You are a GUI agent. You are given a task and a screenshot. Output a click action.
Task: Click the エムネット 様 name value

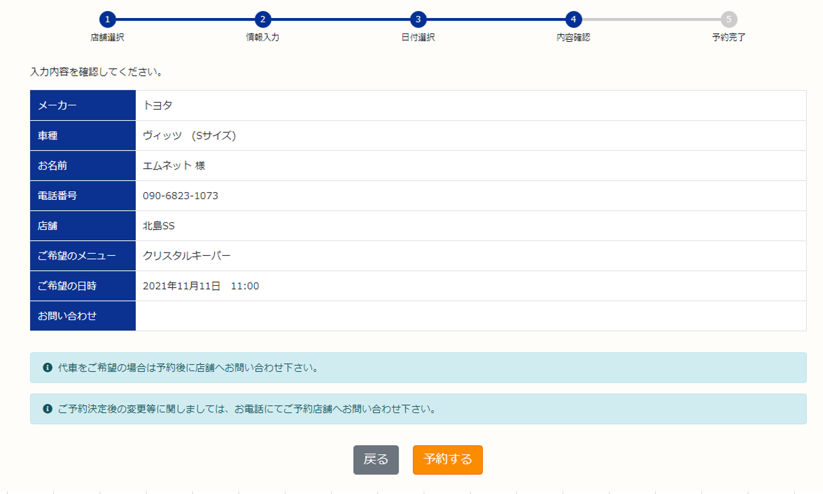coord(174,166)
